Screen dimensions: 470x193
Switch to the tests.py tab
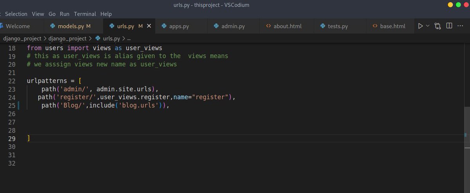(340, 26)
